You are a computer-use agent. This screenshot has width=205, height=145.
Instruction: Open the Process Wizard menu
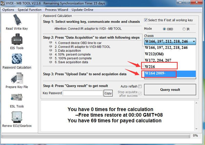pyautogui.click(x=56, y=10)
